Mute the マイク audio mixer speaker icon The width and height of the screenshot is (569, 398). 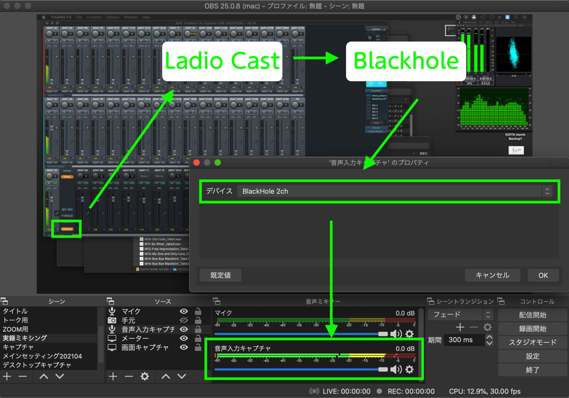coord(396,334)
